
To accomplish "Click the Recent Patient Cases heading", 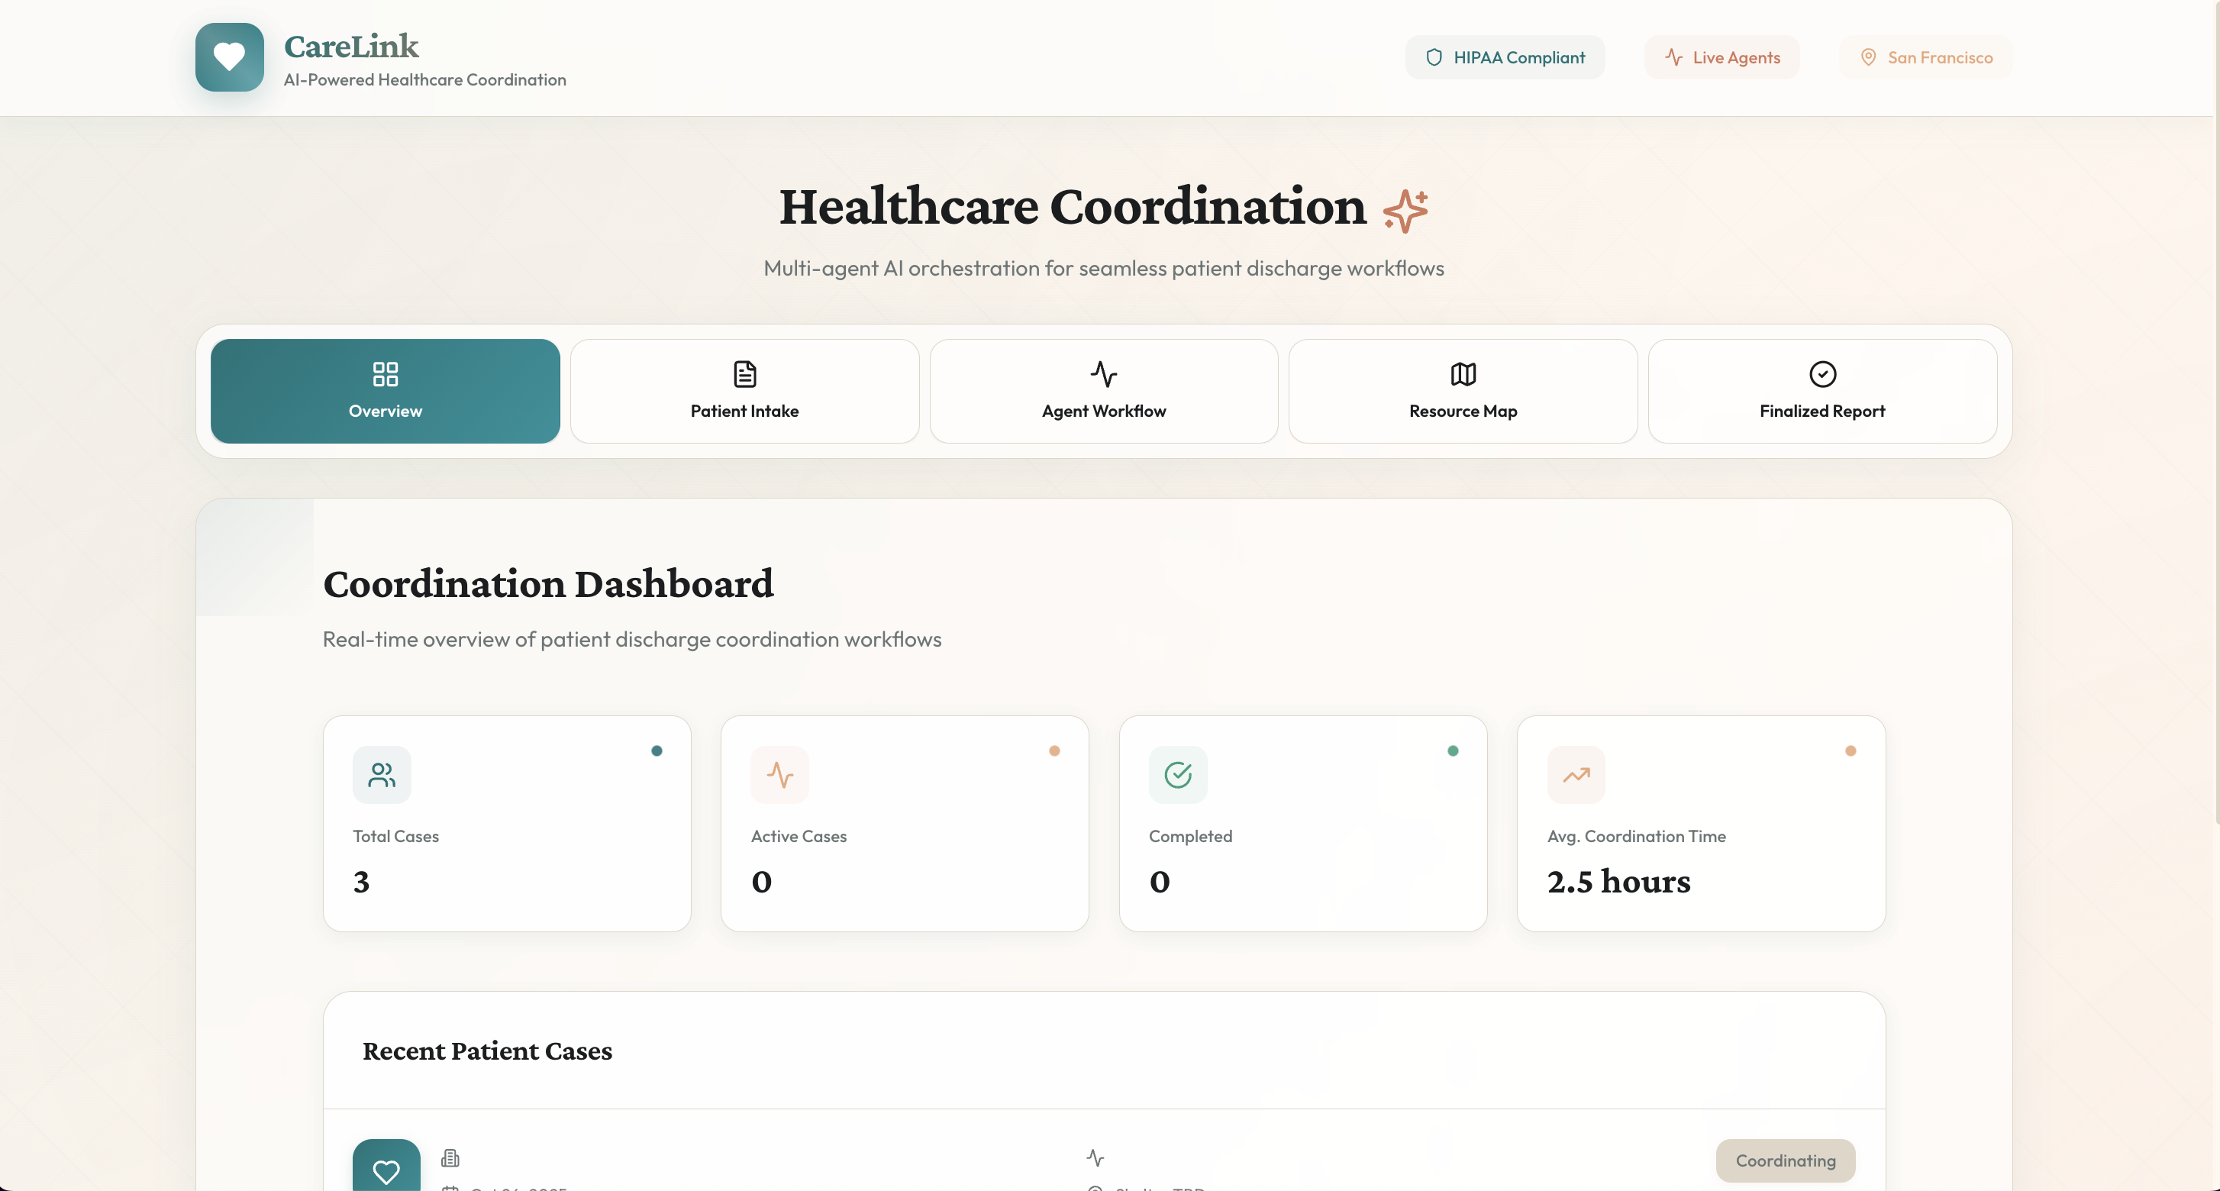I will click(x=487, y=1051).
